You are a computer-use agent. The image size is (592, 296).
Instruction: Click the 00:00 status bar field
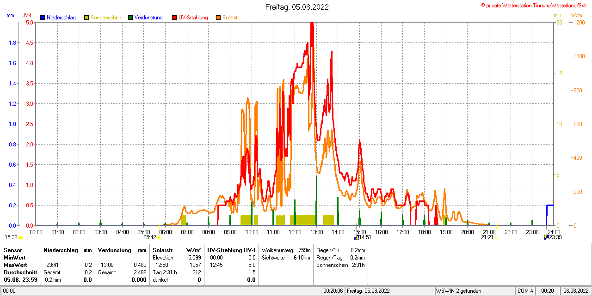click(9, 291)
